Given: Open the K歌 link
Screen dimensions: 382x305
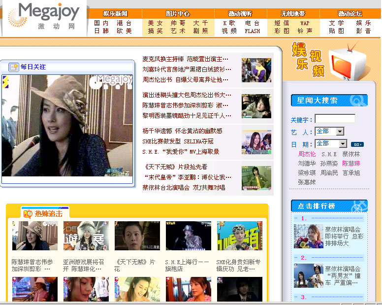Looking at the screenshot, I should [x=229, y=23].
